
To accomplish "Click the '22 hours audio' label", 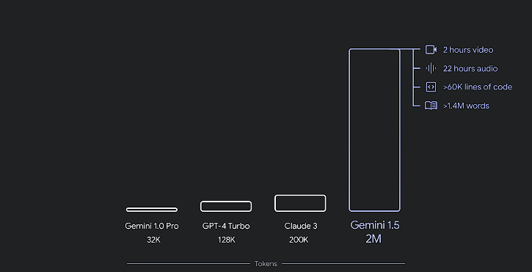I will [470, 68].
